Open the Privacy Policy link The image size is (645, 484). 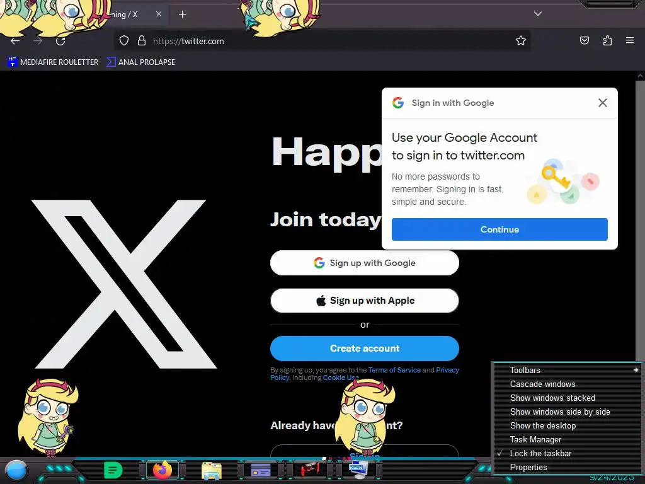(447, 370)
